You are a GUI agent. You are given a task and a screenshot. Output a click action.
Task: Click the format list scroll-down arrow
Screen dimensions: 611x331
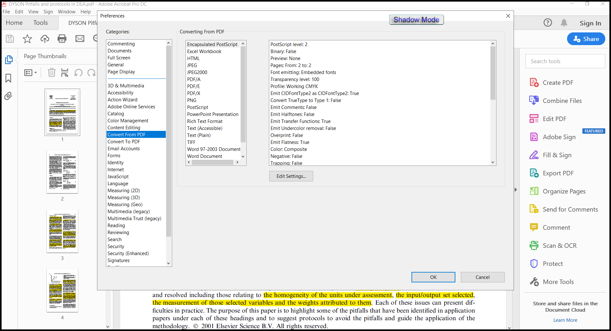[243, 156]
